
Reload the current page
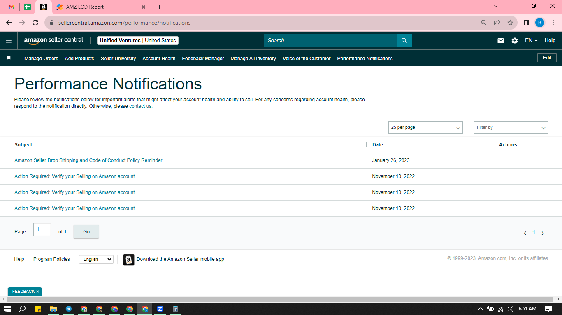pyautogui.click(x=35, y=23)
